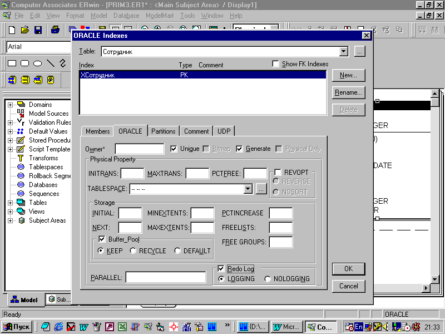Click the Open folder toolbar icon

(x=25, y=30)
